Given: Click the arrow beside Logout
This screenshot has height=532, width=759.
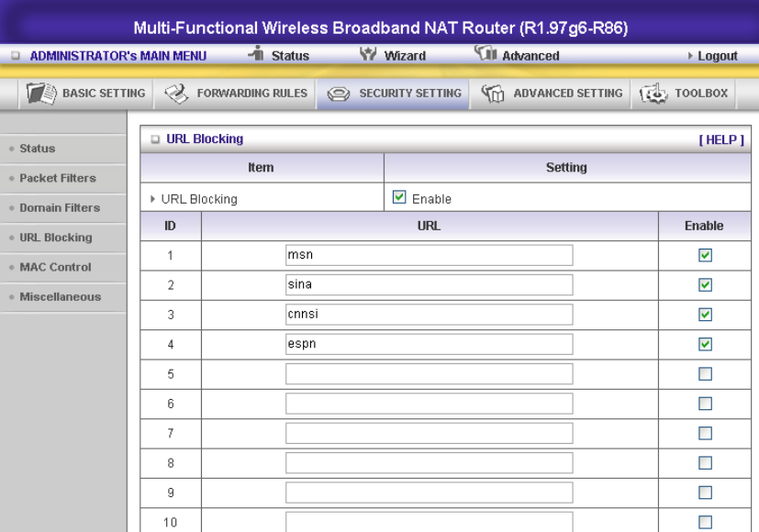Looking at the screenshot, I should pos(690,56).
